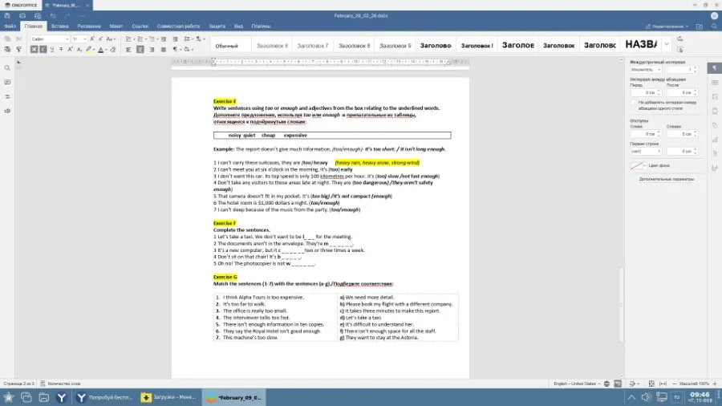Click the Редактирование mode button
The image size is (722, 406).
667,26
